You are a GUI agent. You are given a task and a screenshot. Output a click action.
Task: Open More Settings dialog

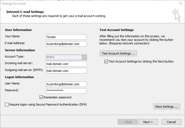point(167,107)
